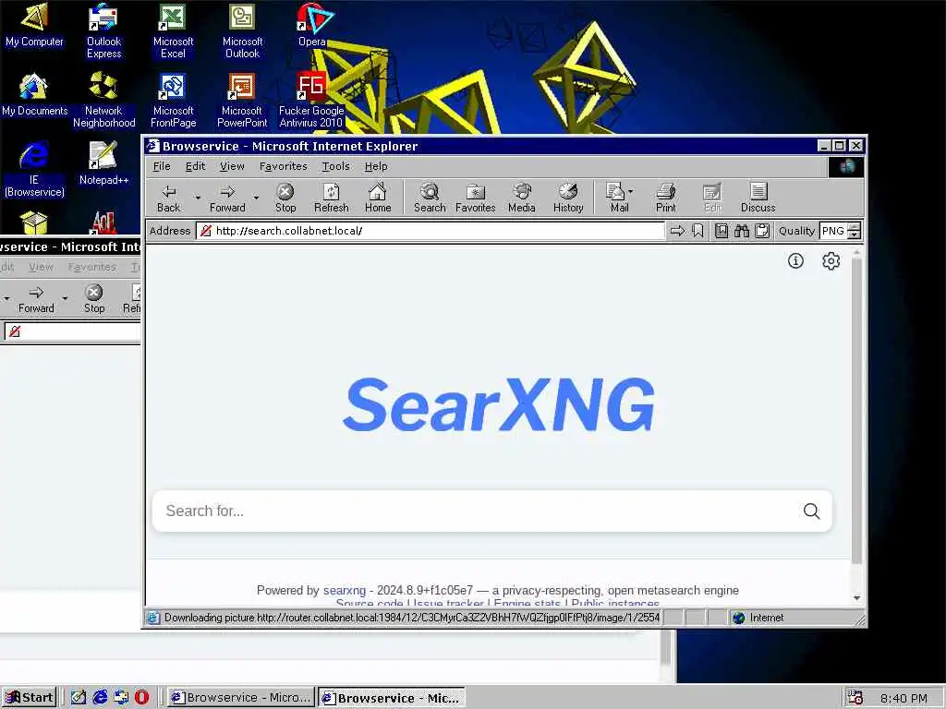Go back with the Back toolbar button
Image resolution: width=946 pixels, height=709 pixels.
point(168,198)
